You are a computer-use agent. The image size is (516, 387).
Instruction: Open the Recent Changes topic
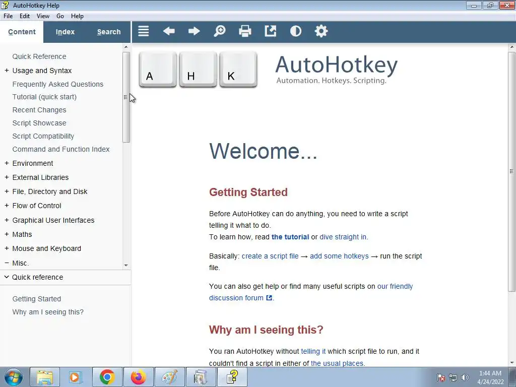39,110
